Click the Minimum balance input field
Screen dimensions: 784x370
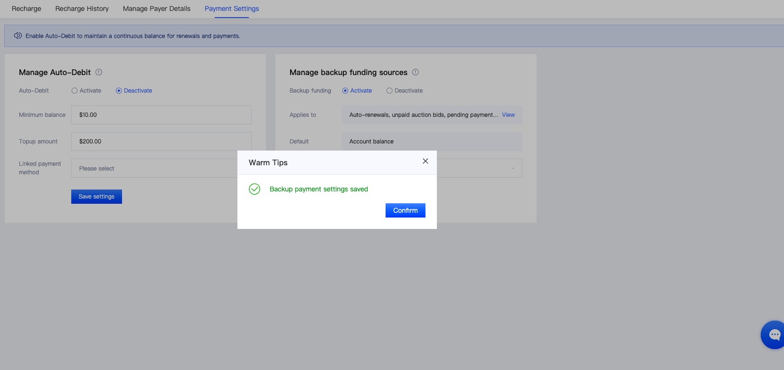pos(161,115)
